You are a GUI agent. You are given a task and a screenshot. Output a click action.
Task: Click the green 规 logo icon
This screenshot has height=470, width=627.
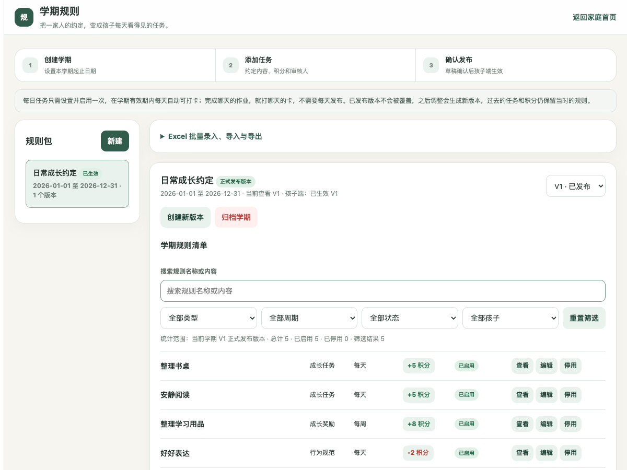coord(24,17)
